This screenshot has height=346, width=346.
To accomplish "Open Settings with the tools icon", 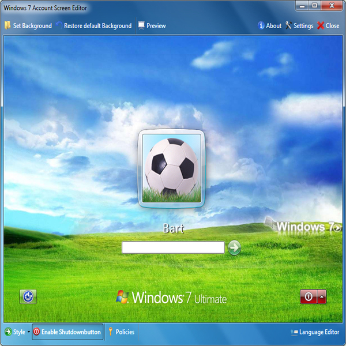I will click(299, 25).
